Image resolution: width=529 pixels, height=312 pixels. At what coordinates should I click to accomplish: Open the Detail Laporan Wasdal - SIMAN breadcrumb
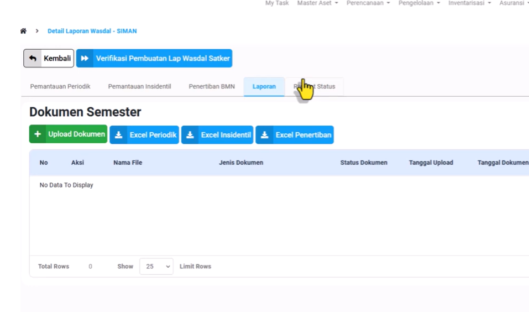pyautogui.click(x=92, y=31)
